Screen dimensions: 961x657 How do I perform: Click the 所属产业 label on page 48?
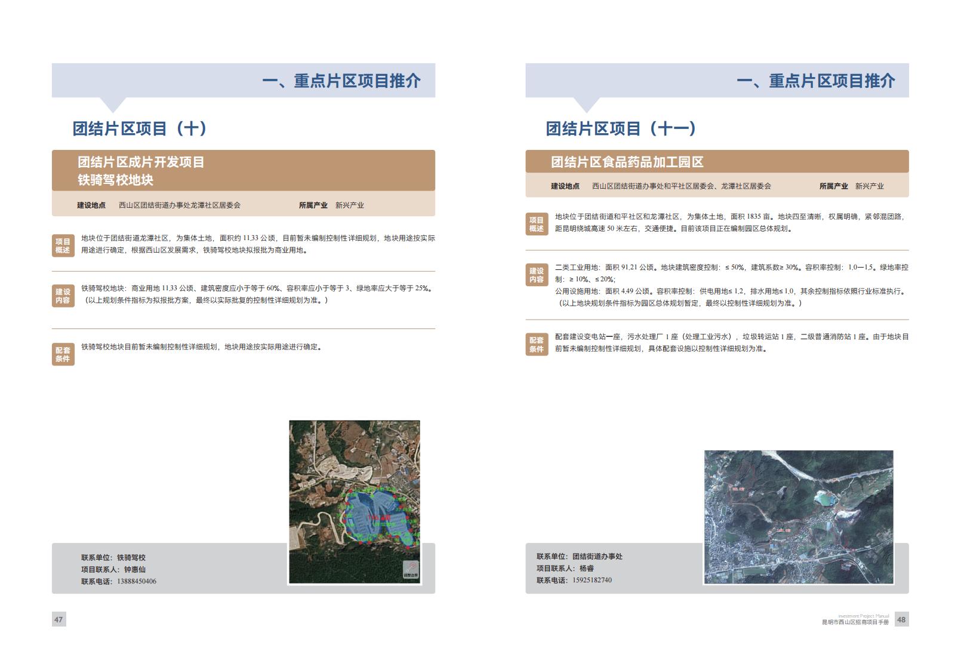coord(834,186)
